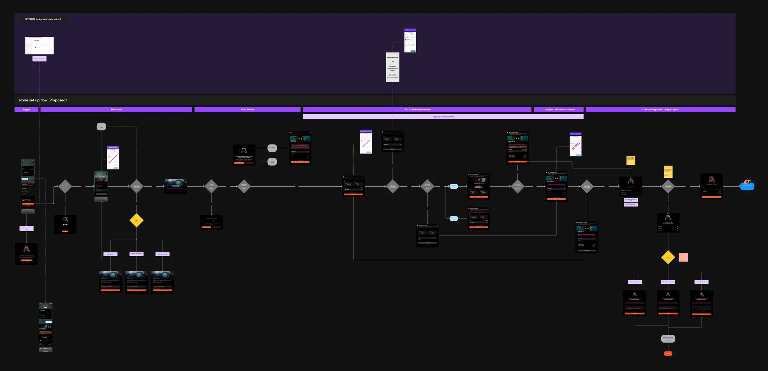Select the "Scan node" section header bar
The height and width of the screenshot is (371, 768).
pyautogui.click(x=116, y=109)
